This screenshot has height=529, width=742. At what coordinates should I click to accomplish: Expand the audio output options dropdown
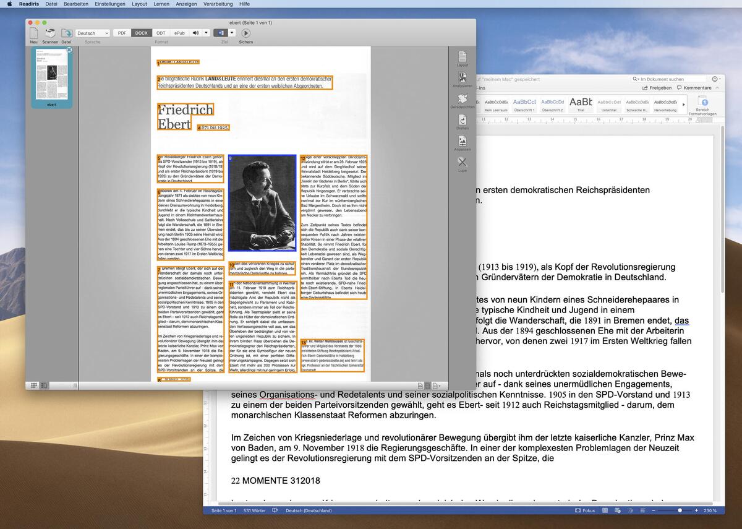206,33
